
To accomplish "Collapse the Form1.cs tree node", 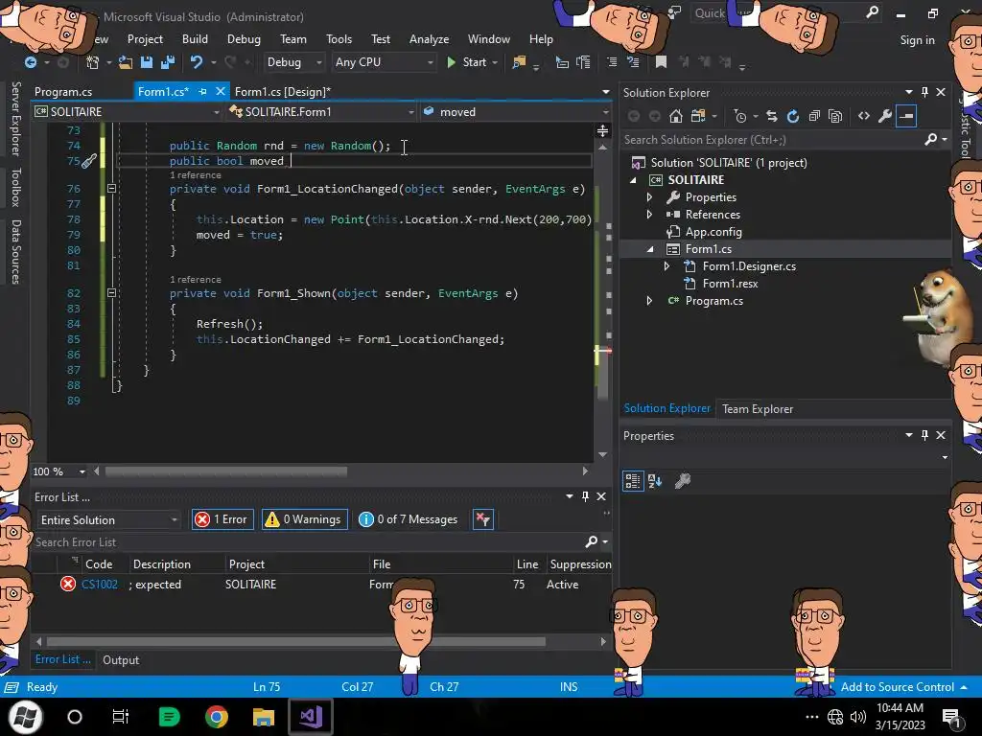I will (x=649, y=249).
